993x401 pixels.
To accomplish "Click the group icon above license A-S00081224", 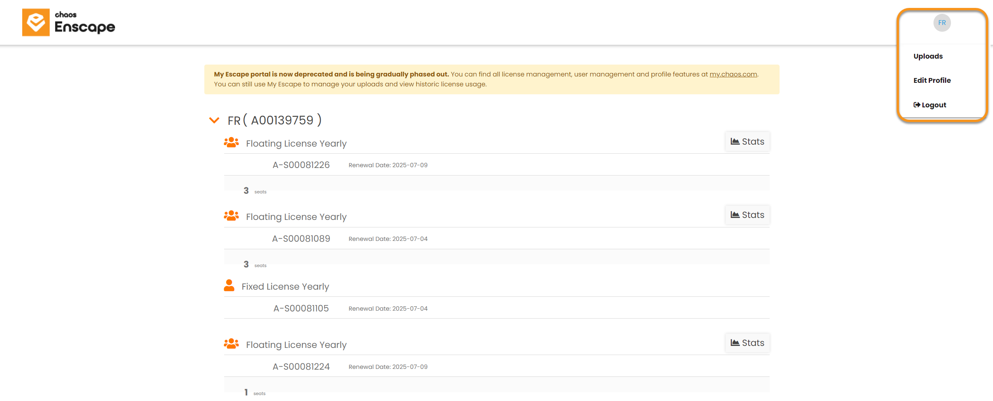I will tap(231, 344).
